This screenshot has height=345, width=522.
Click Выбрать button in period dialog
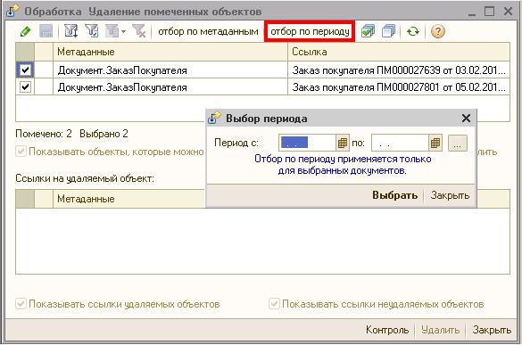click(x=394, y=195)
